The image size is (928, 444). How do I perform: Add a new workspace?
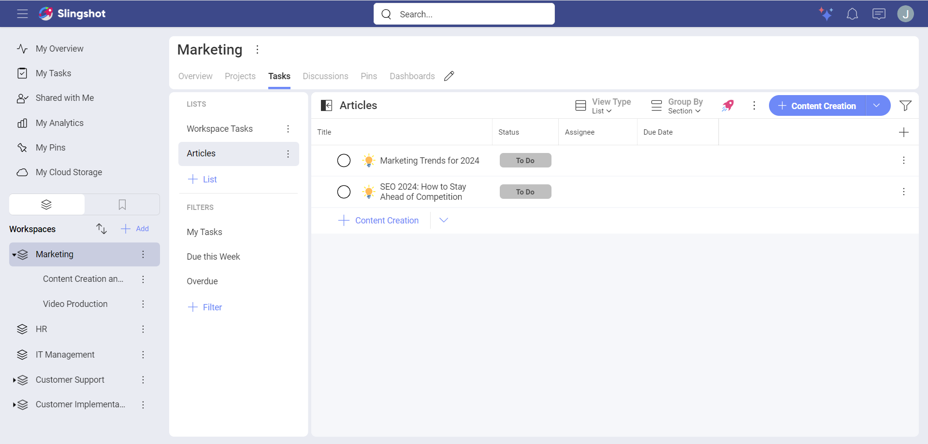point(135,229)
